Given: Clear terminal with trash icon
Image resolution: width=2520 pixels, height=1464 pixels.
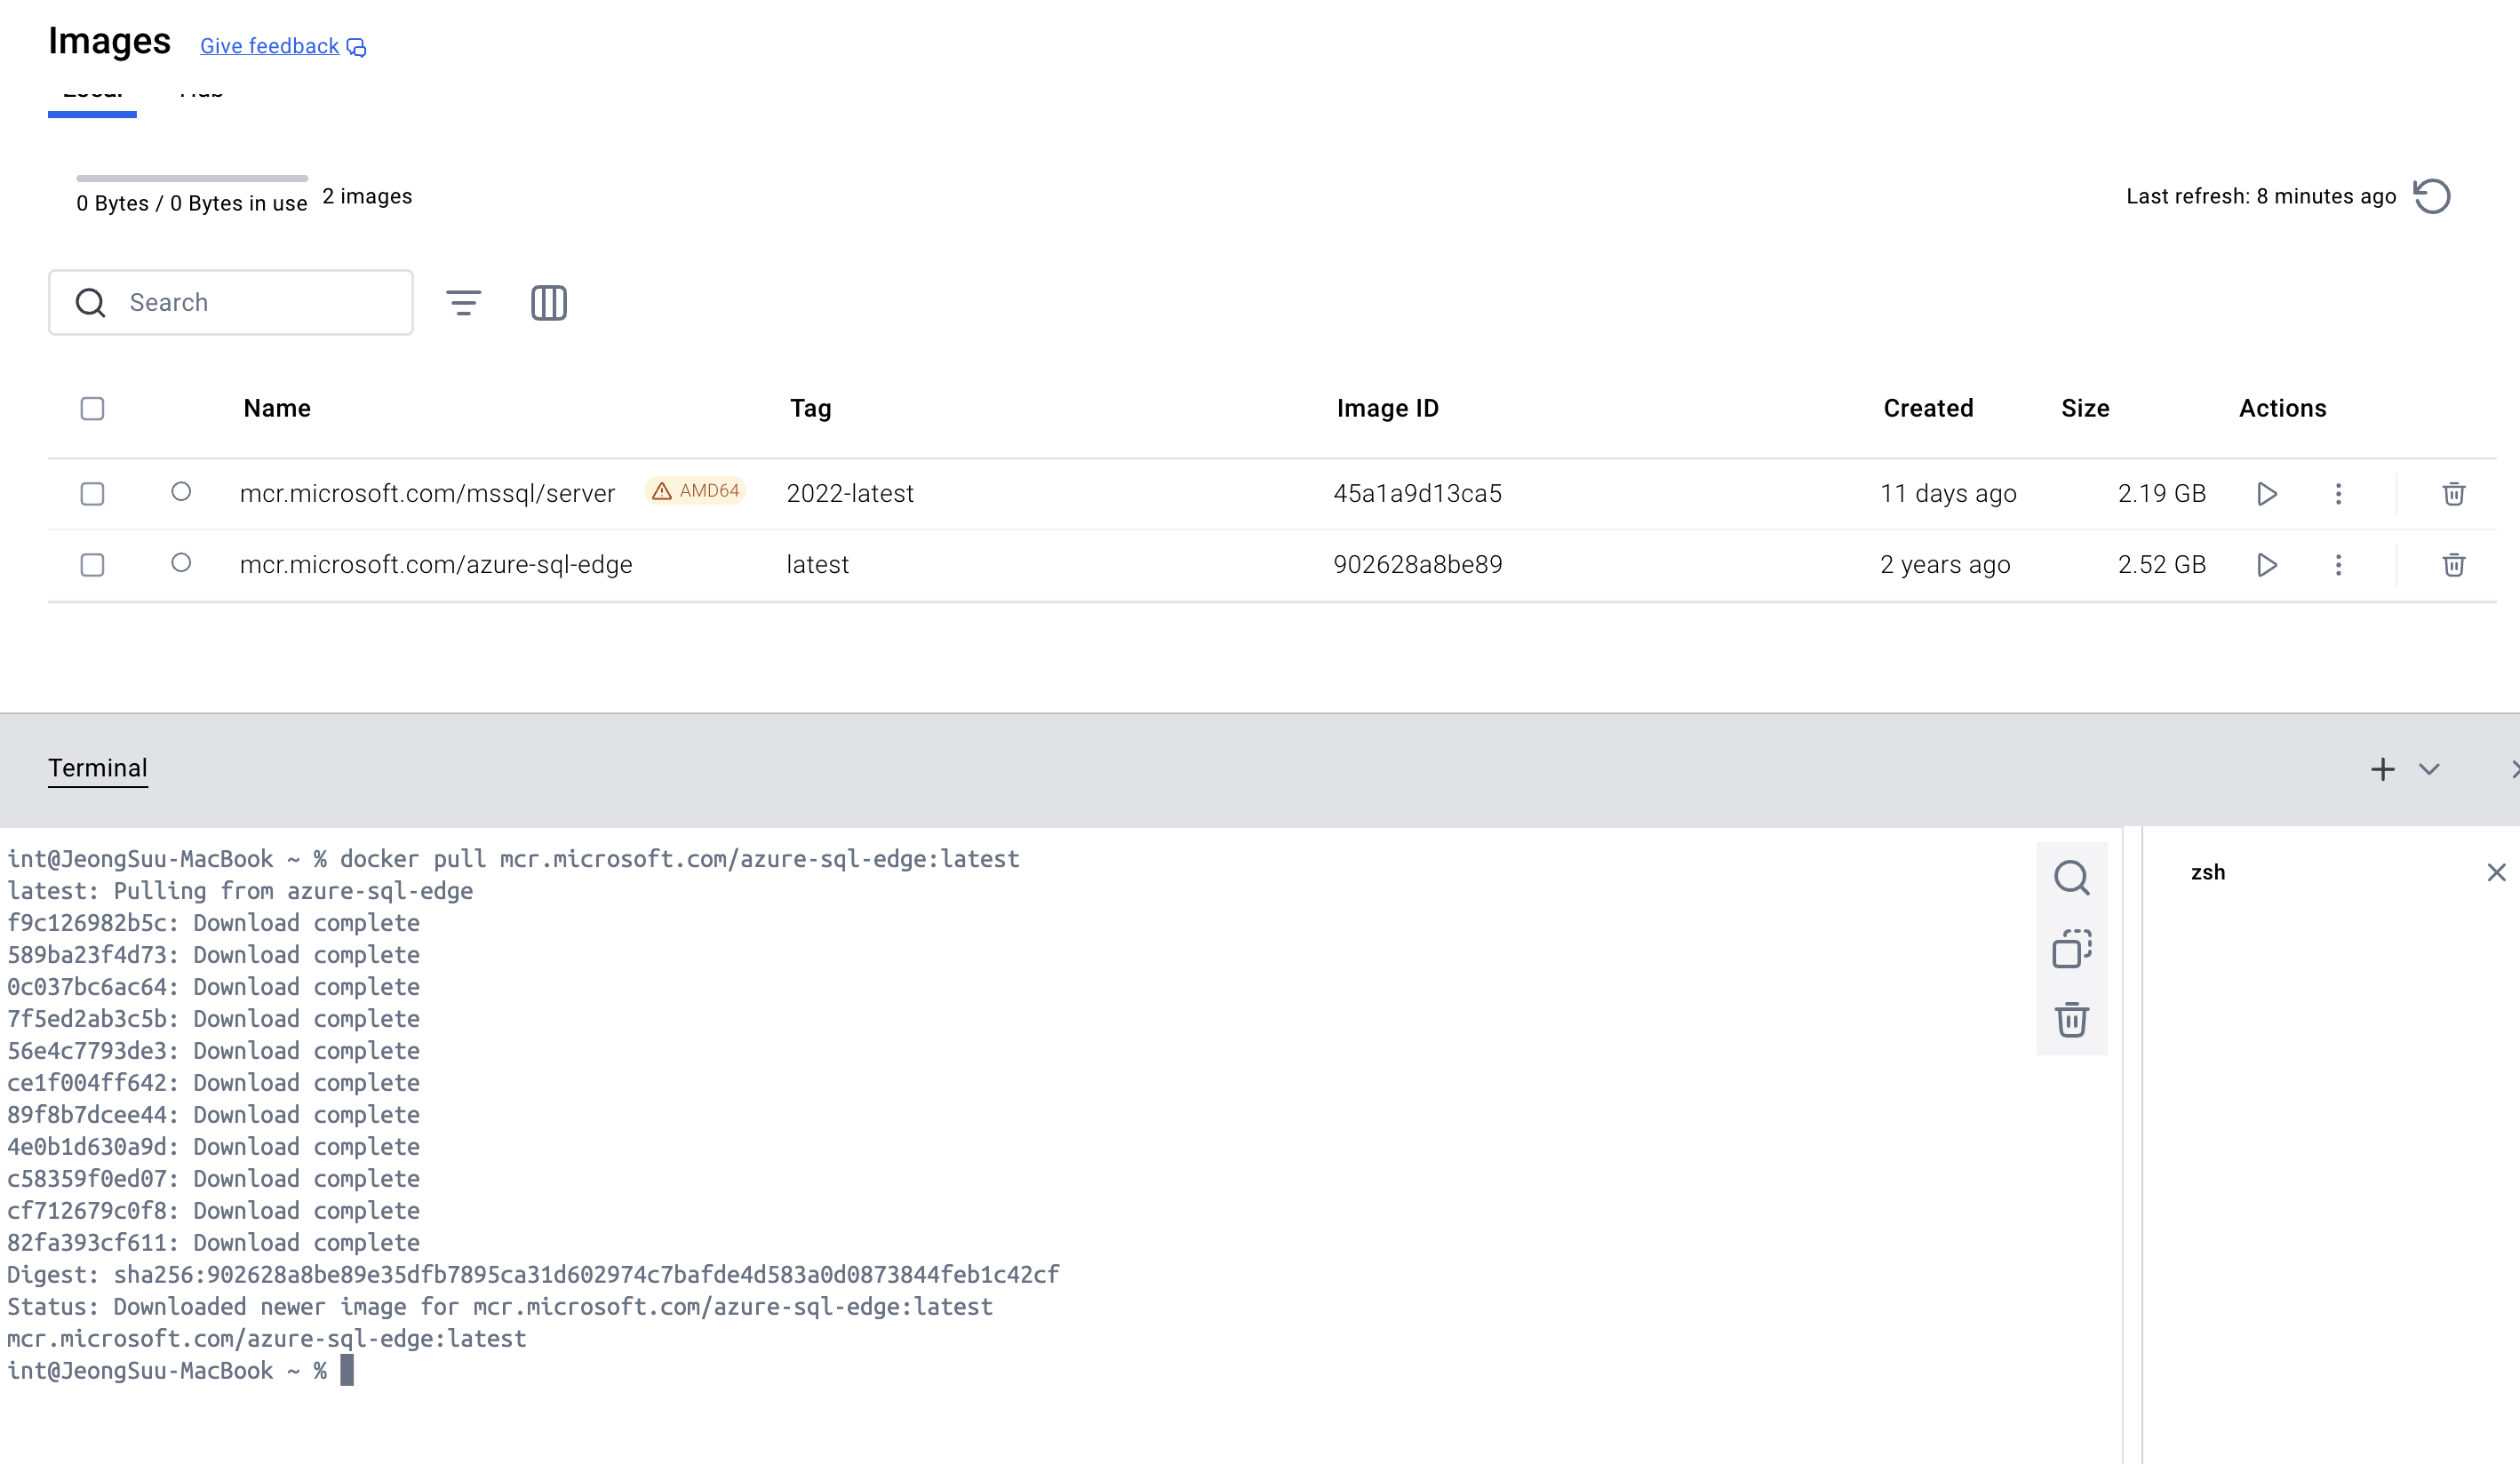Looking at the screenshot, I should pos(2071,1020).
